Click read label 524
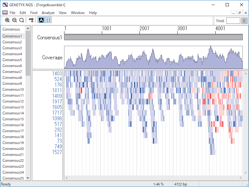This screenshot has width=249, height=187. click(x=58, y=79)
